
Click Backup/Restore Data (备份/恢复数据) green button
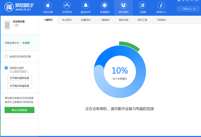[19, 110]
